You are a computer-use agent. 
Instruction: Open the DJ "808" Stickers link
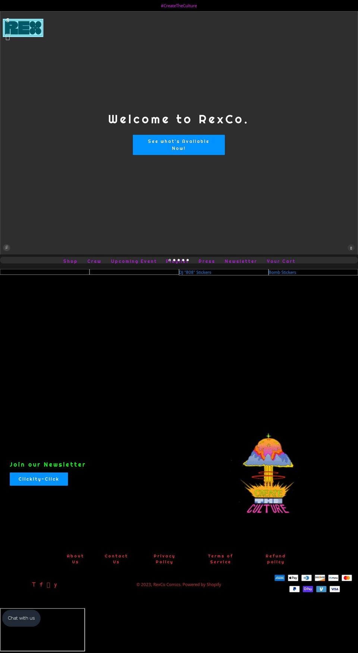pos(195,272)
